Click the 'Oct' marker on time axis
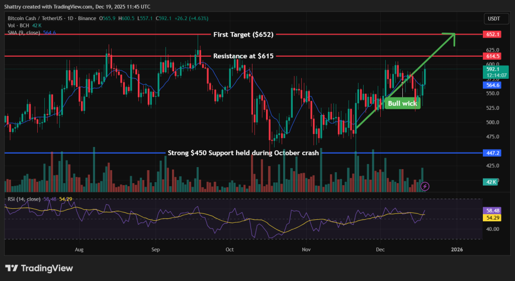The width and height of the screenshot is (515, 281). click(230, 249)
